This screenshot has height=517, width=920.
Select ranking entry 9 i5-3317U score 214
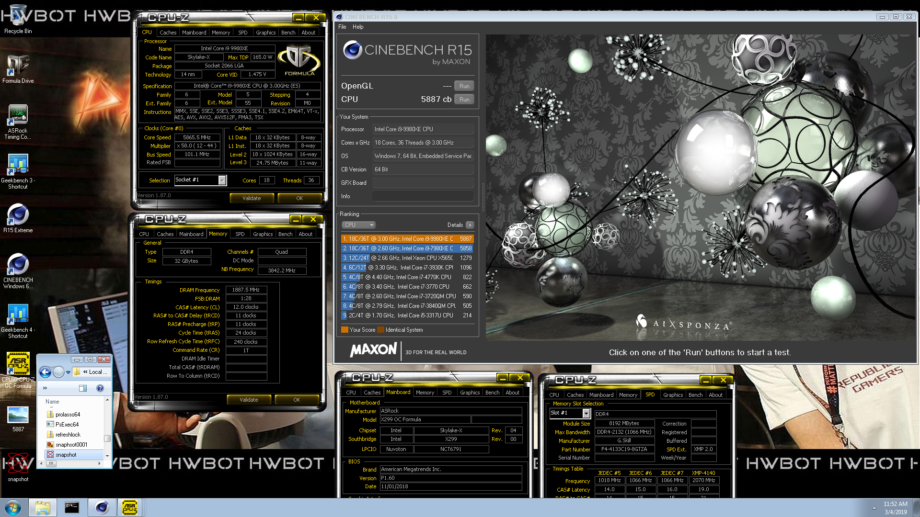[x=407, y=315]
